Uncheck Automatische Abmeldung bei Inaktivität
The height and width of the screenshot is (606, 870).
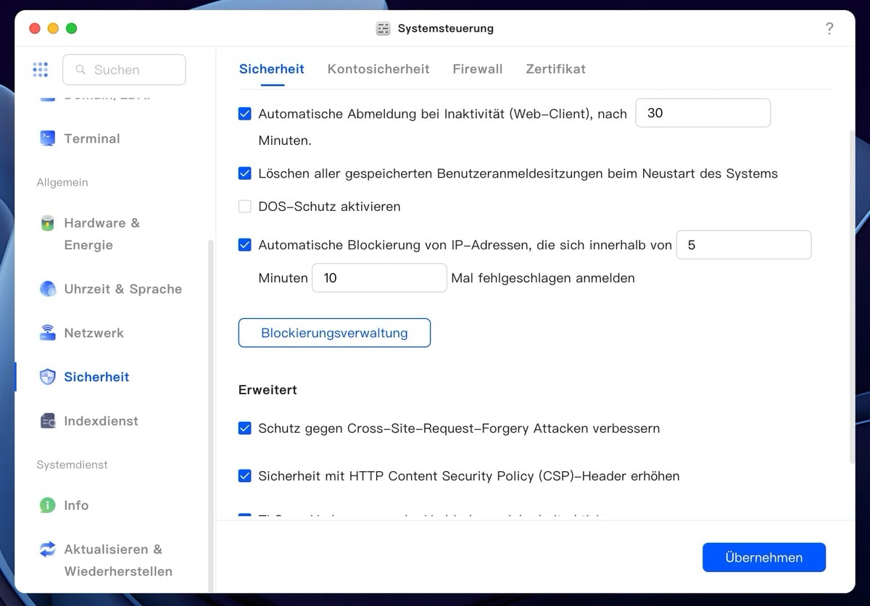245,114
